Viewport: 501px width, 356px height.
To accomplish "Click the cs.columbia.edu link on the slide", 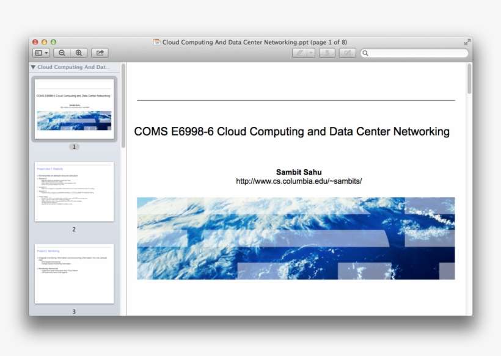I will click(x=299, y=181).
